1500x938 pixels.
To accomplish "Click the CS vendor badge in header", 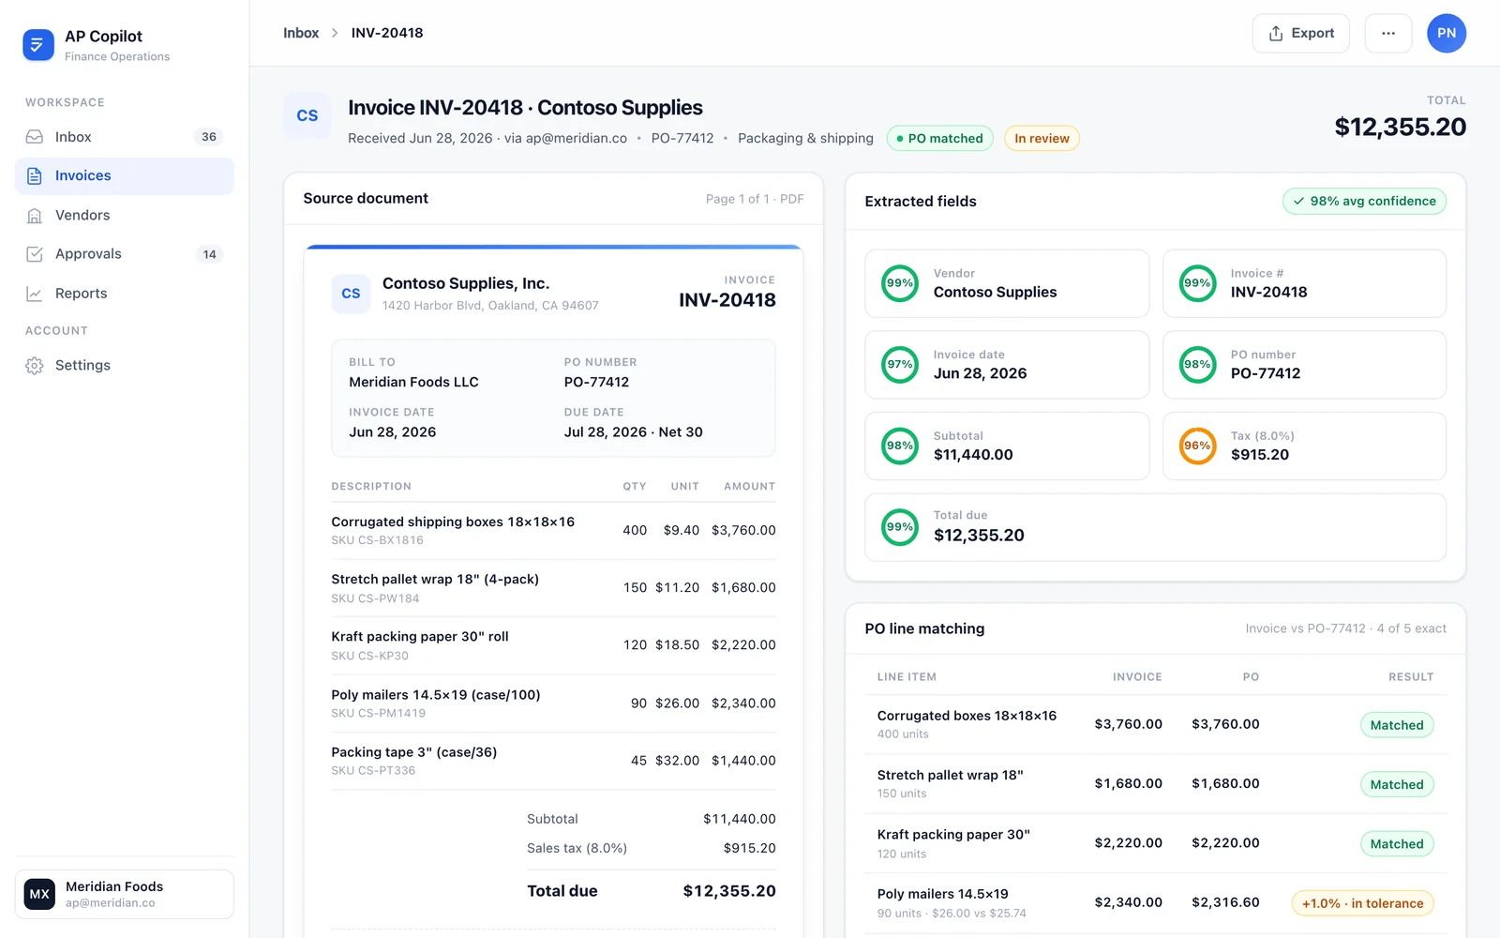I will [307, 116].
